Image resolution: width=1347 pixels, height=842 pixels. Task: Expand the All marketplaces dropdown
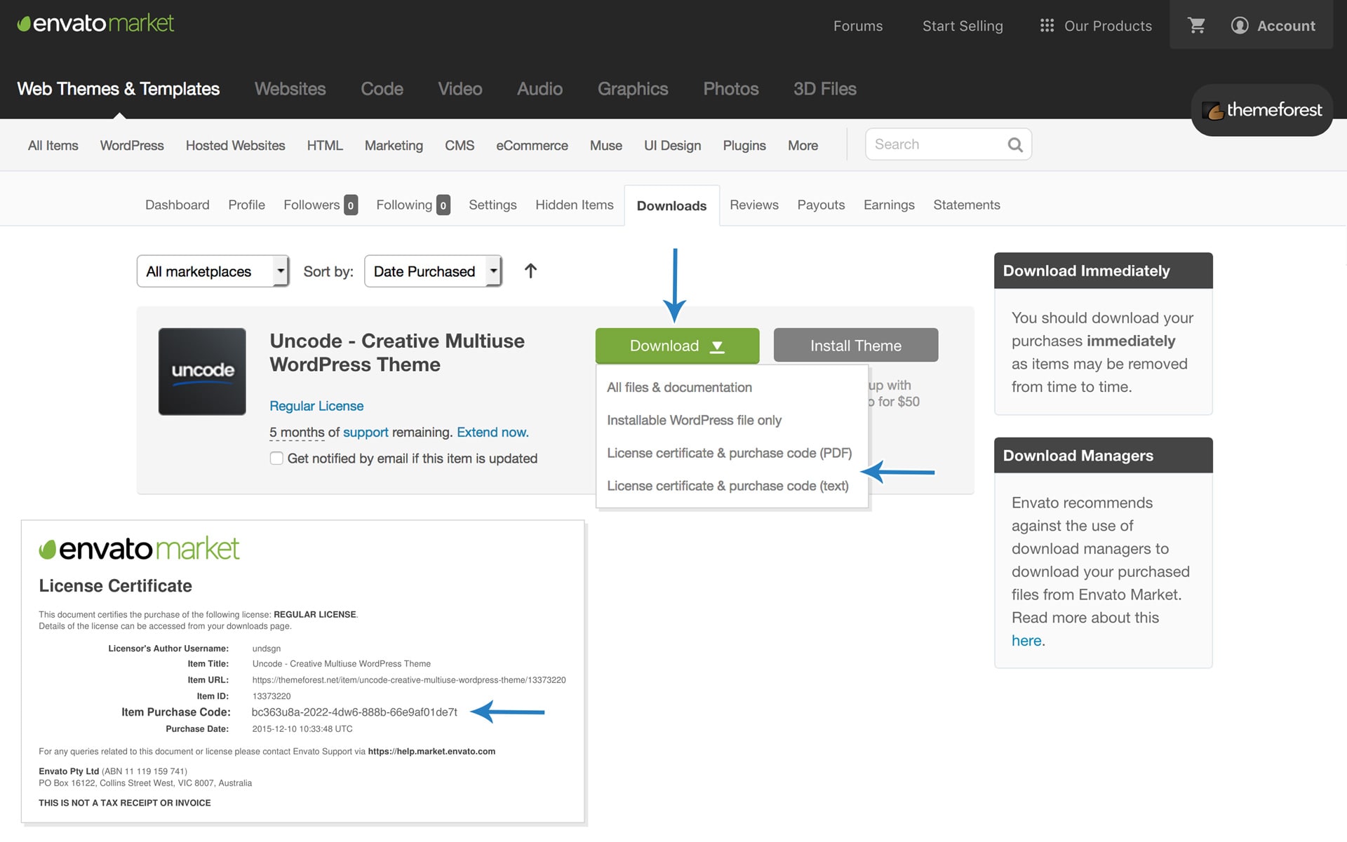(213, 271)
